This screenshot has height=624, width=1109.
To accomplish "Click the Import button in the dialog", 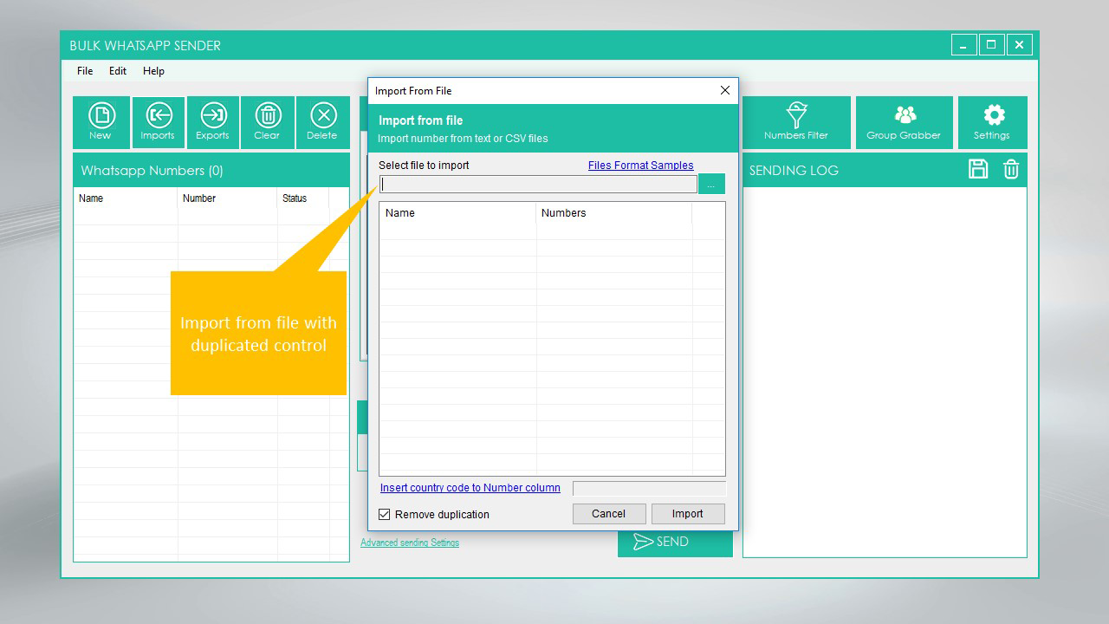I will (x=688, y=514).
